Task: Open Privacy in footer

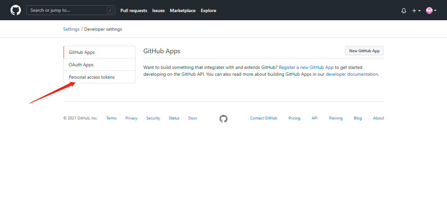Action: coord(131,118)
